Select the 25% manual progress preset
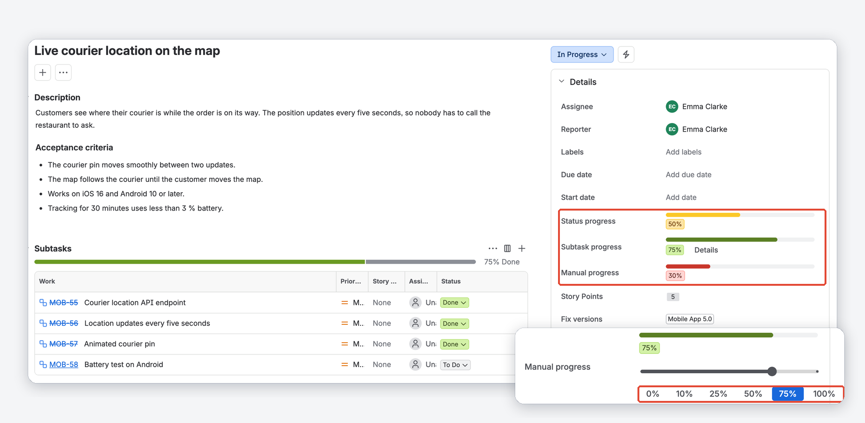This screenshot has width=865, height=423. (718, 394)
